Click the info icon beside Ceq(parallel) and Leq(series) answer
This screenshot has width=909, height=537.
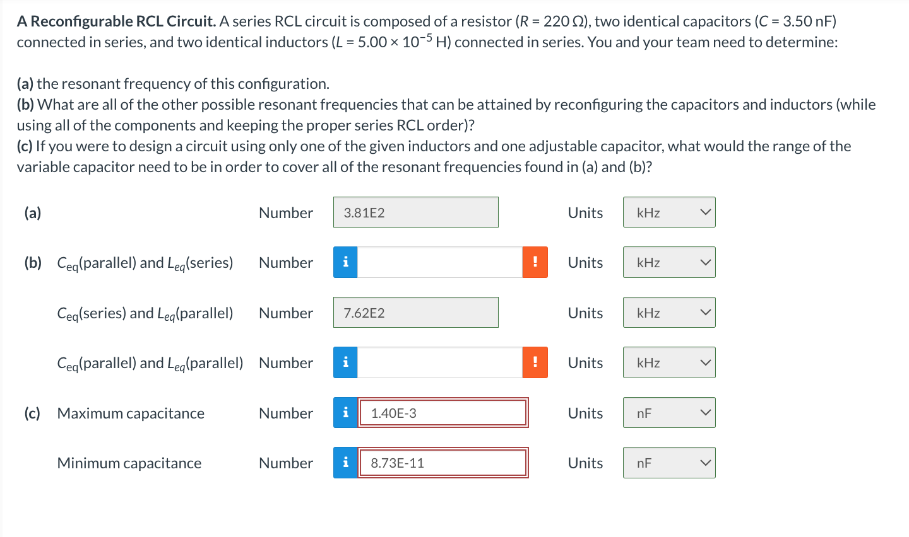pyautogui.click(x=345, y=262)
